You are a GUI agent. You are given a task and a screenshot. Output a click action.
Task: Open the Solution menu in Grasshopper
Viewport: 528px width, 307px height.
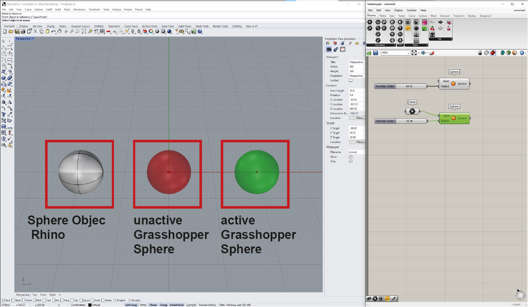click(x=412, y=10)
